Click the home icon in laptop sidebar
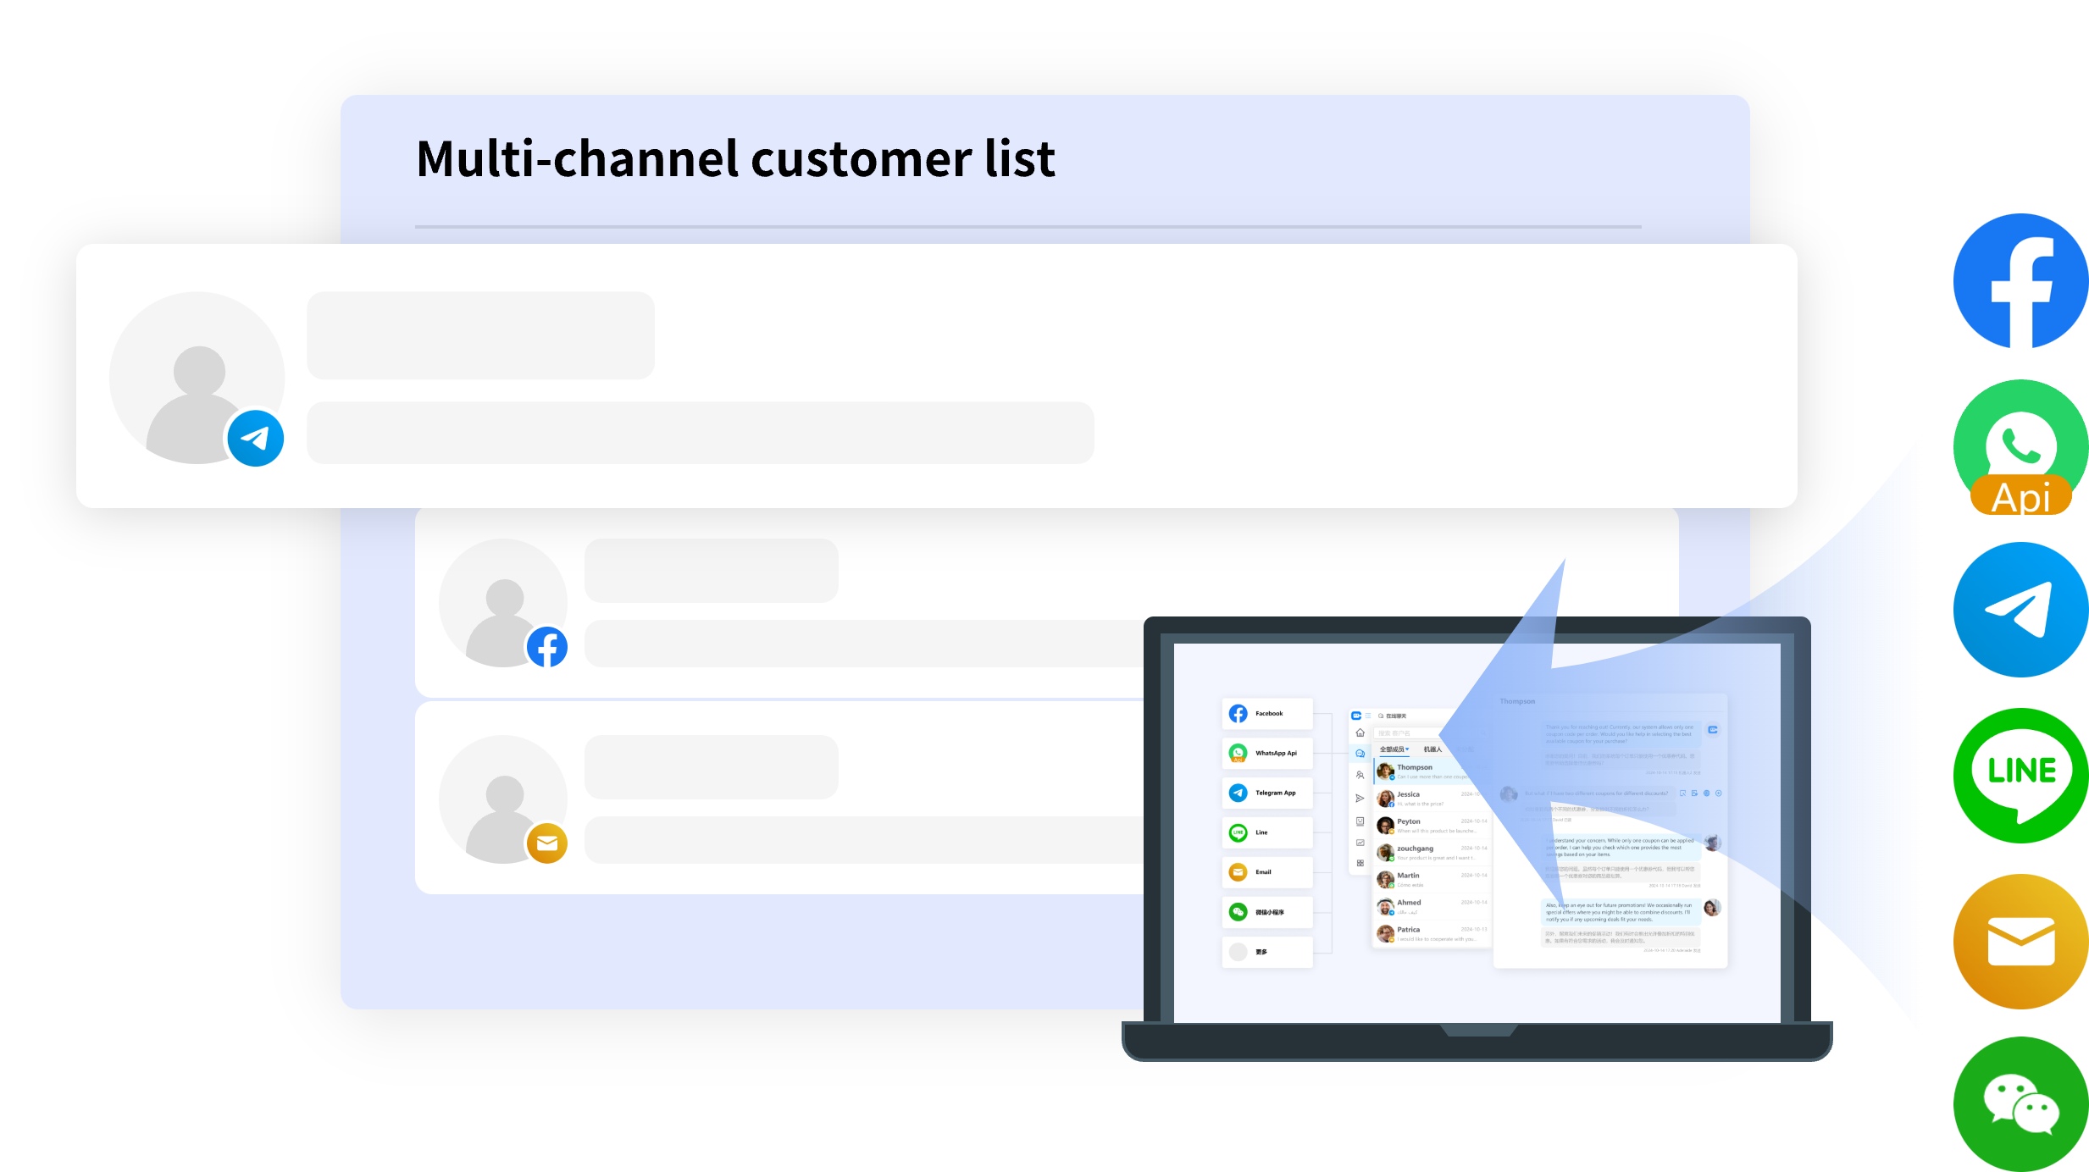Viewport: 2089px width, 1172px height. pyautogui.click(x=1360, y=733)
